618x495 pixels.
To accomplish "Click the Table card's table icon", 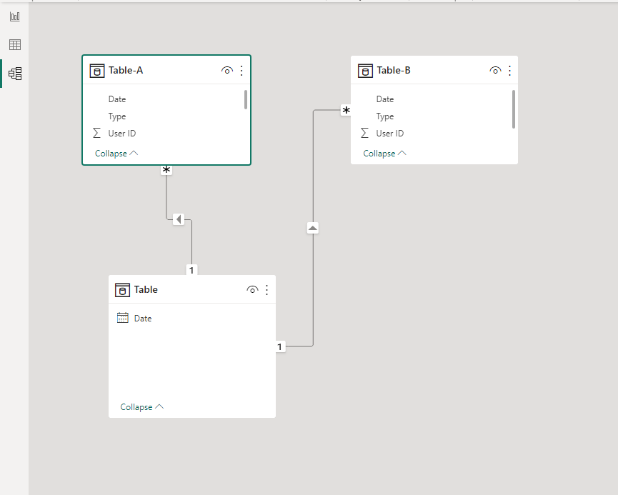I will pyautogui.click(x=122, y=290).
